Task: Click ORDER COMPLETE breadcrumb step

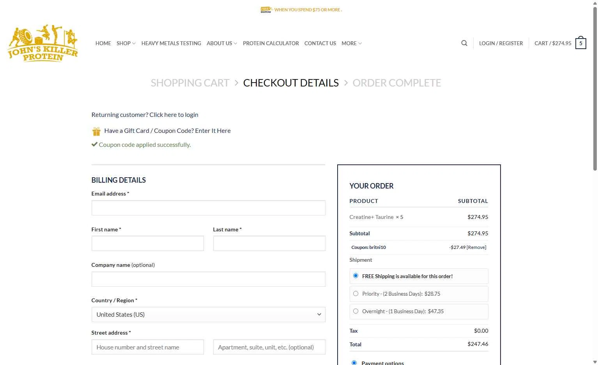Action: click(397, 83)
